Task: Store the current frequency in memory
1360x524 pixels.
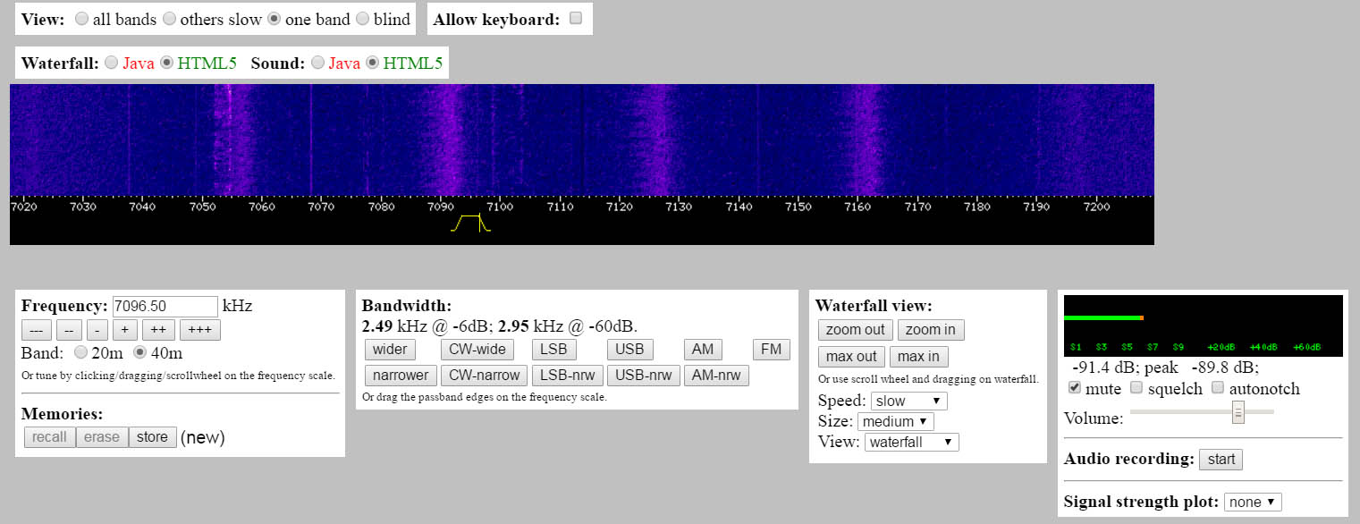Action: pyautogui.click(x=153, y=437)
